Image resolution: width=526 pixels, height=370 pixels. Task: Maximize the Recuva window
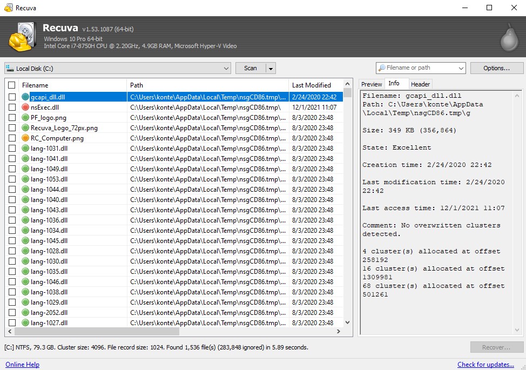[489, 8]
